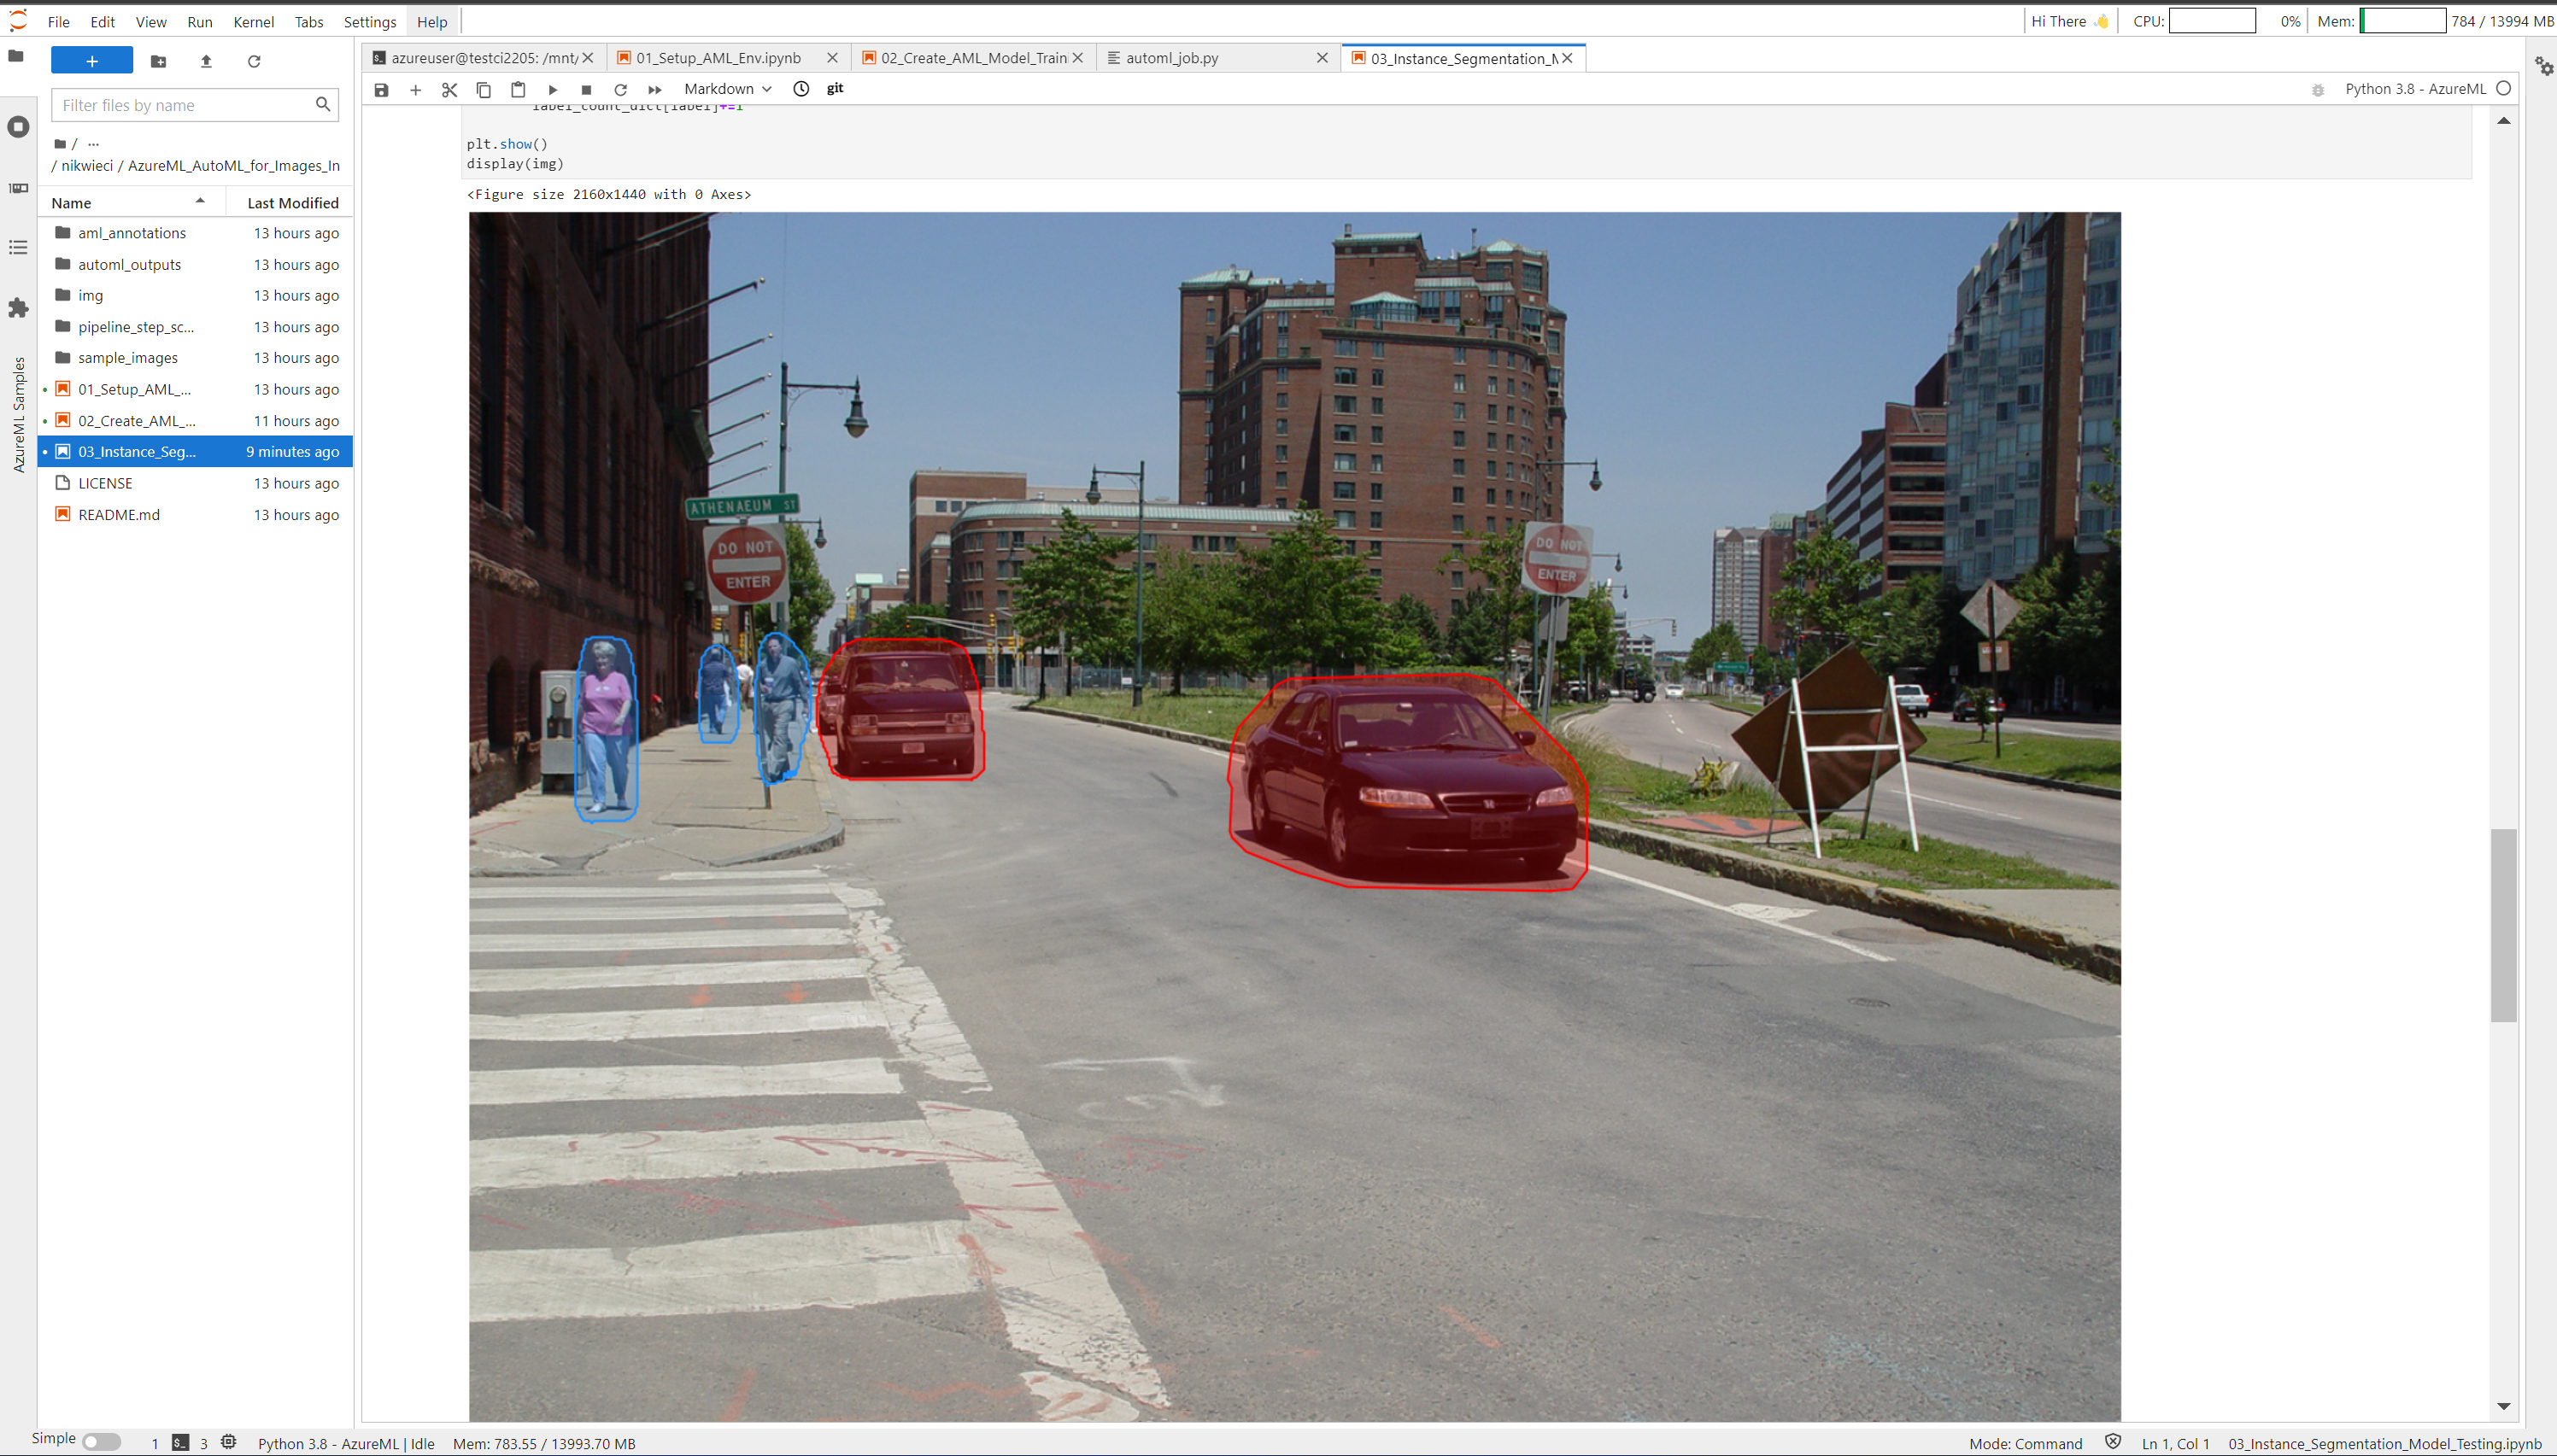Image resolution: width=2557 pixels, height=1456 pixels.
Task: Open the git toolbar button
Action: point(836,89)
